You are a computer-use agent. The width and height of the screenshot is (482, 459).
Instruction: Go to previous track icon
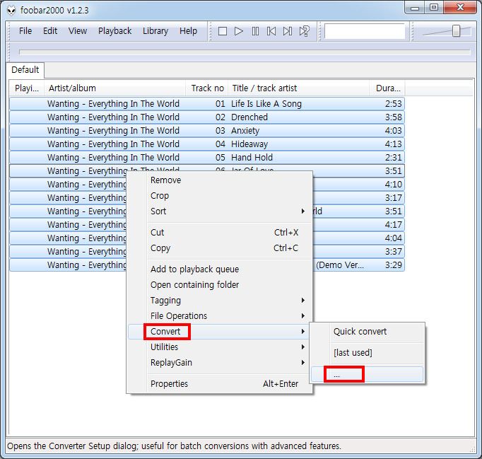click(271, 31)
